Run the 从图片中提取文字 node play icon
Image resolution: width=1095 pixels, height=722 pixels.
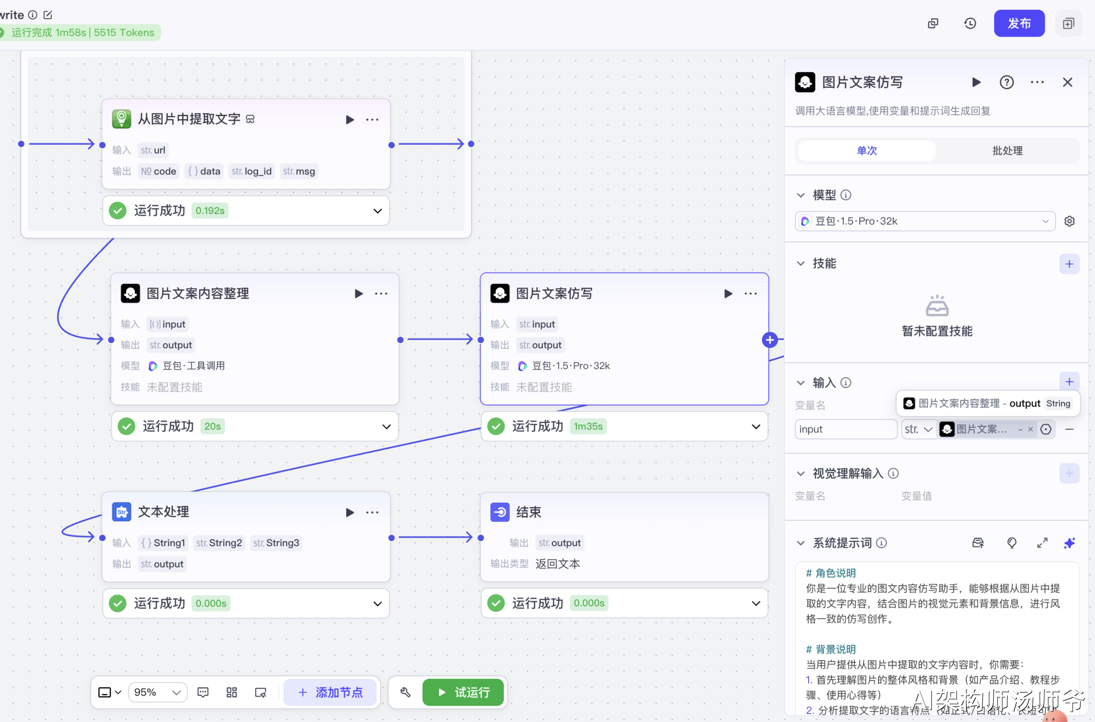coord(349,120)
